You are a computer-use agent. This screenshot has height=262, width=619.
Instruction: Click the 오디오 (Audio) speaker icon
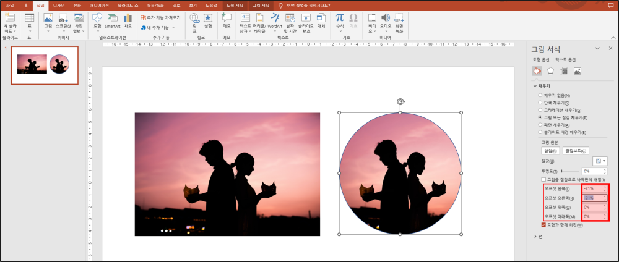385,18
